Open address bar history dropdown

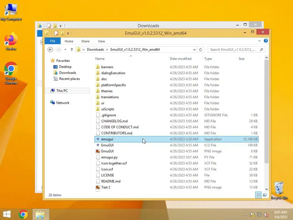194,50
